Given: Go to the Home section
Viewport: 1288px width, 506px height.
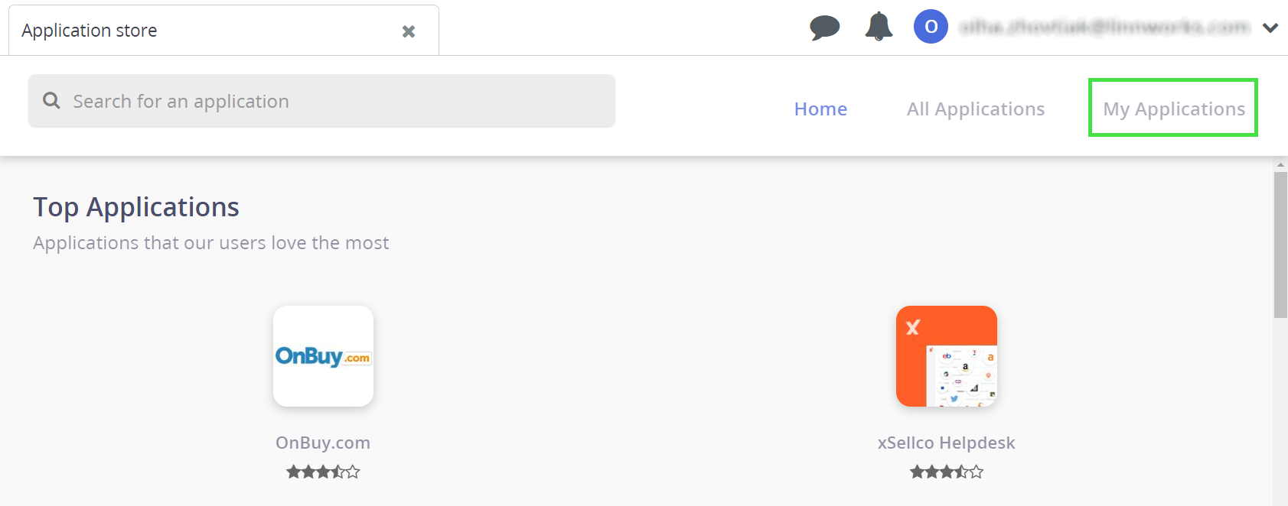Looking at the screenshot, I should (820, 109).
